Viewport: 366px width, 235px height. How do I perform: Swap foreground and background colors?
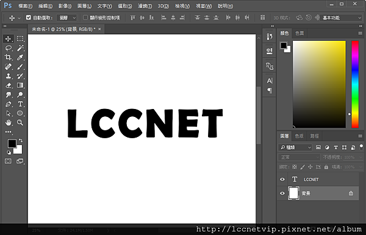point(21,140)
